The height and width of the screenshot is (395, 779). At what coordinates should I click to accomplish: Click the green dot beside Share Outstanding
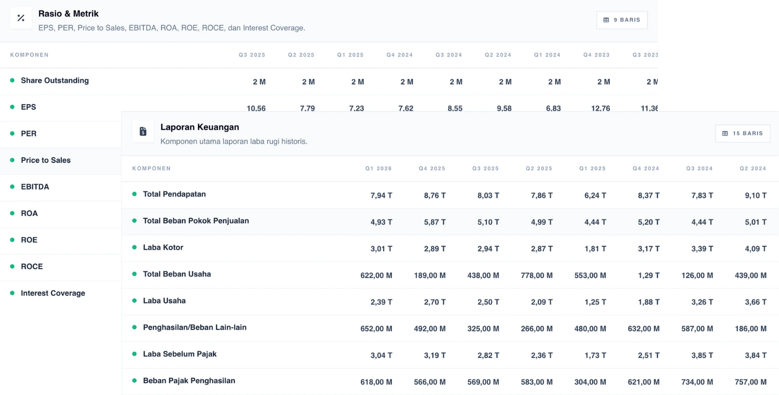[12, 80]
